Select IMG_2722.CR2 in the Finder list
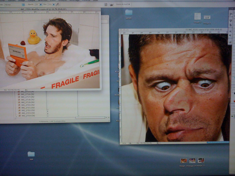This screenshot has height=176, width=235. pyautogui.click(x=27, y=110)
